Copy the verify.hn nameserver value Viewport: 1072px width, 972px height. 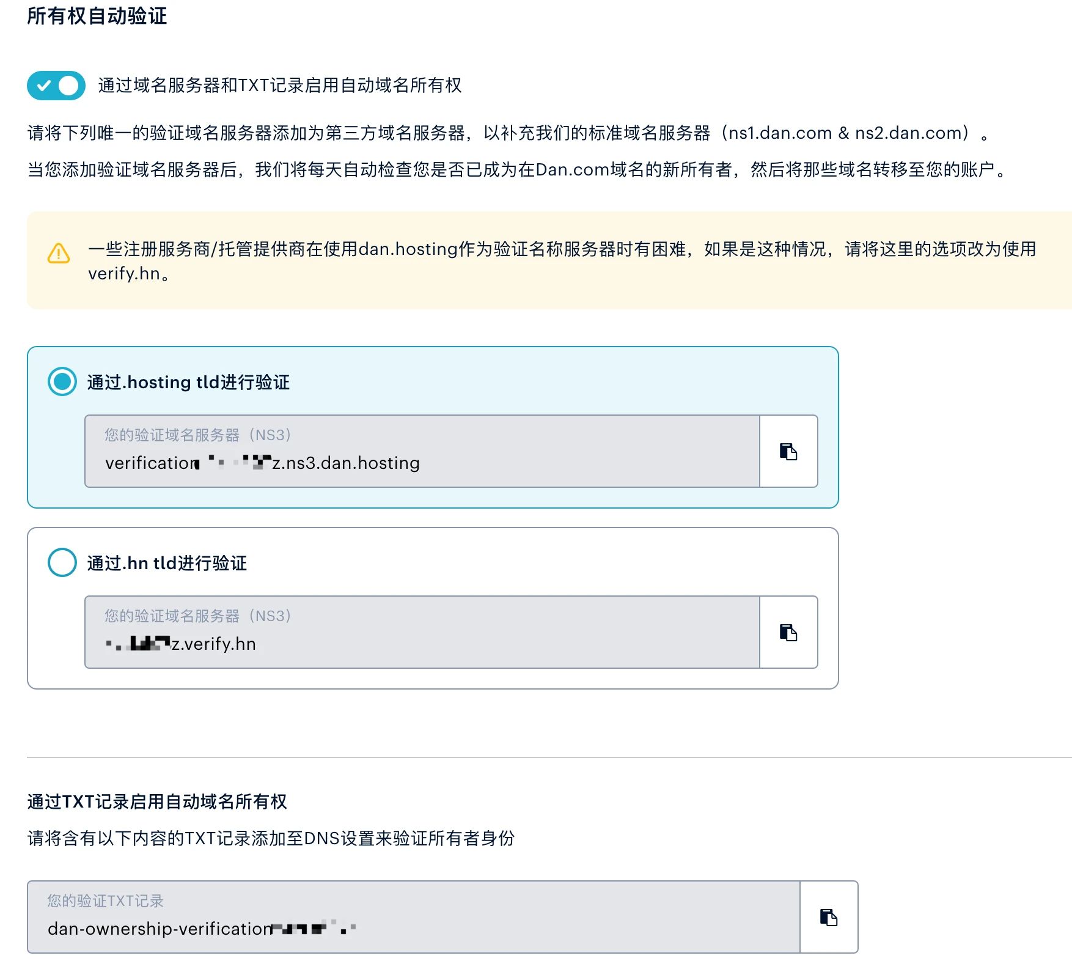(788, 633)
